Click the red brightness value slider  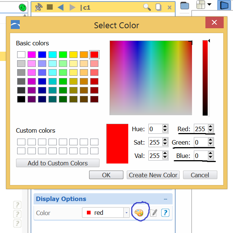coord(205,78)
